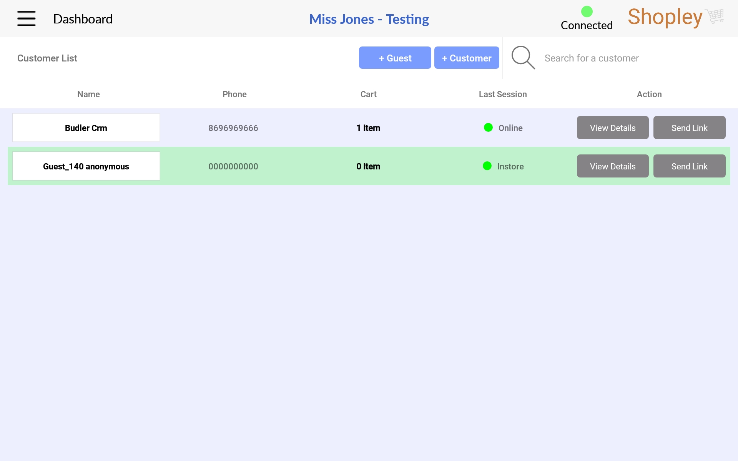Click the green Connected status indicator
This screenshot has height=461, width=738.
(x=587, y=12)
